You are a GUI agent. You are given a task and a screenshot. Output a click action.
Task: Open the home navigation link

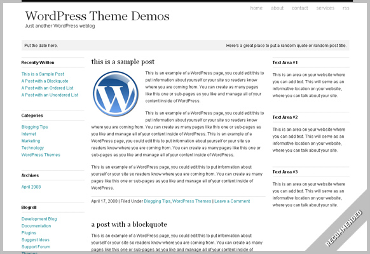256,8
